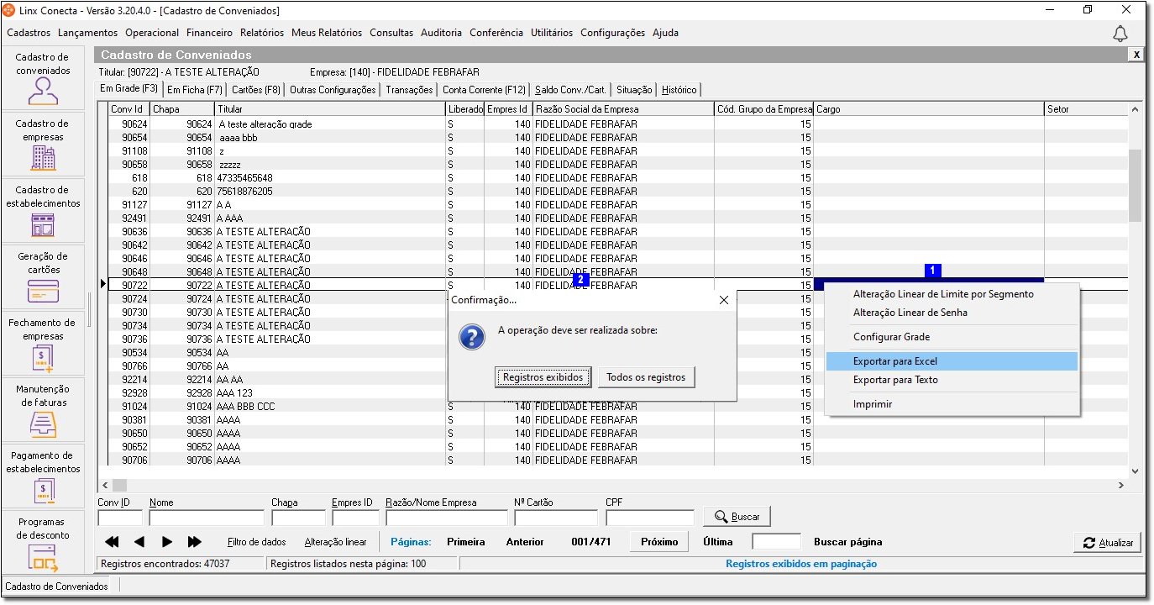Screen dimensions: 1154x605
Task: Click the grid's vertical scrollbar down arrow
Action: tap(1135, 472)
